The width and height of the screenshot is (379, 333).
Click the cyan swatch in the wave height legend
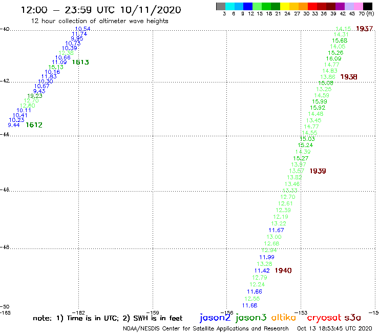230,6
